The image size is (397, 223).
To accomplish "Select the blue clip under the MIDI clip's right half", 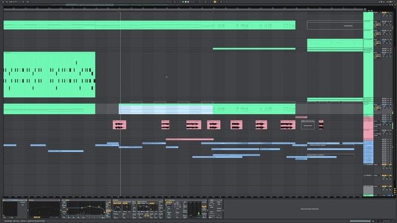I will click(66, 151).
